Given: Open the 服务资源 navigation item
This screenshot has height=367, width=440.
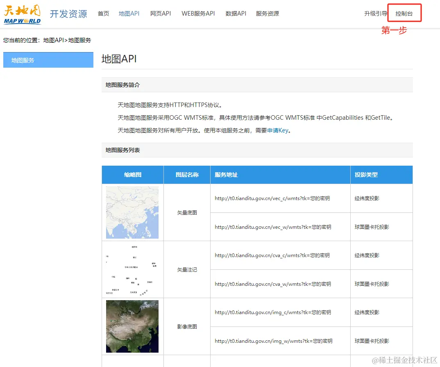Looking at the screenshot, I should tap(268, 14).
